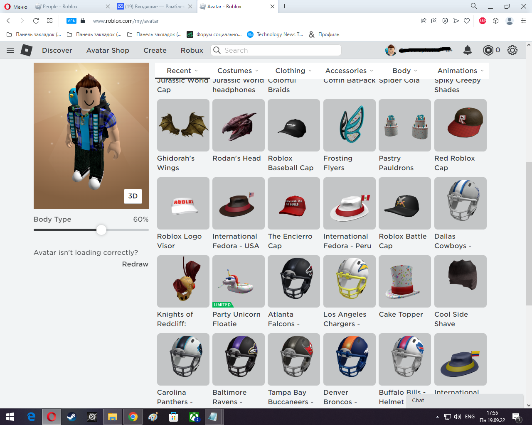The height and width of the screenshot is (425, 532).
Task: Go back with the browser back arrow
Action: [8, 21]
